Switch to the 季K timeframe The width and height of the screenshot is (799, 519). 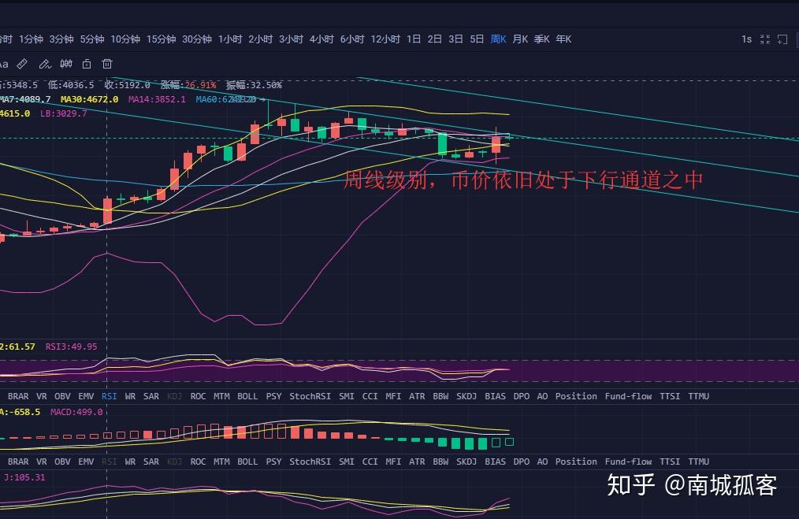(541, 39)
